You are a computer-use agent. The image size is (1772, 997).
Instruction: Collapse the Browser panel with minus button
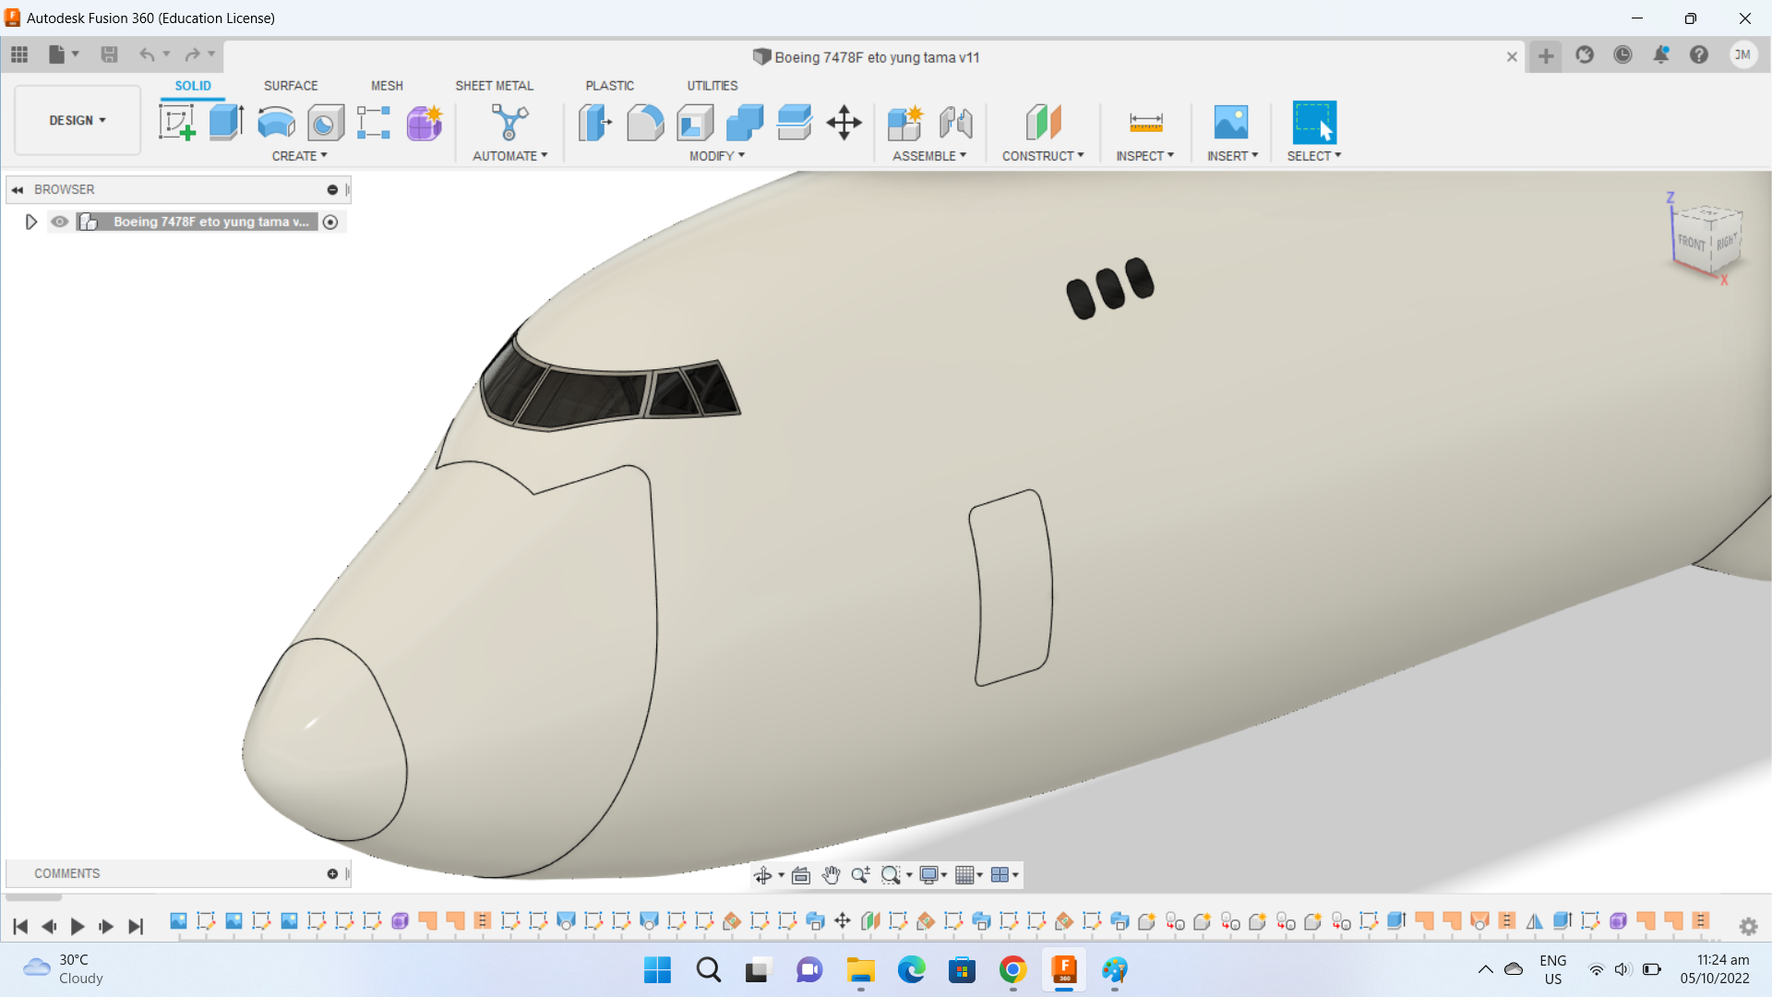(332, 189)
